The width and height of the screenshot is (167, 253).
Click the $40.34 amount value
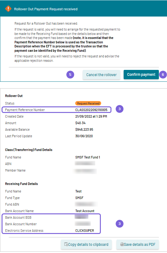click(x=81, y=123)
